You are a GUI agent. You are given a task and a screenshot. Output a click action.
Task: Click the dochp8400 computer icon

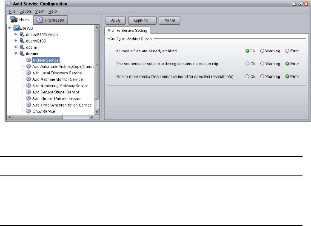pos(22,41)
